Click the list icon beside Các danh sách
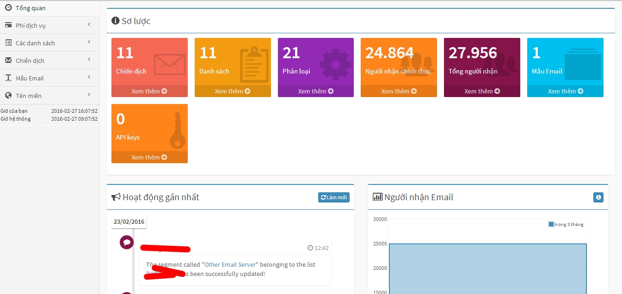622x294 pixels. click(8, 43)
